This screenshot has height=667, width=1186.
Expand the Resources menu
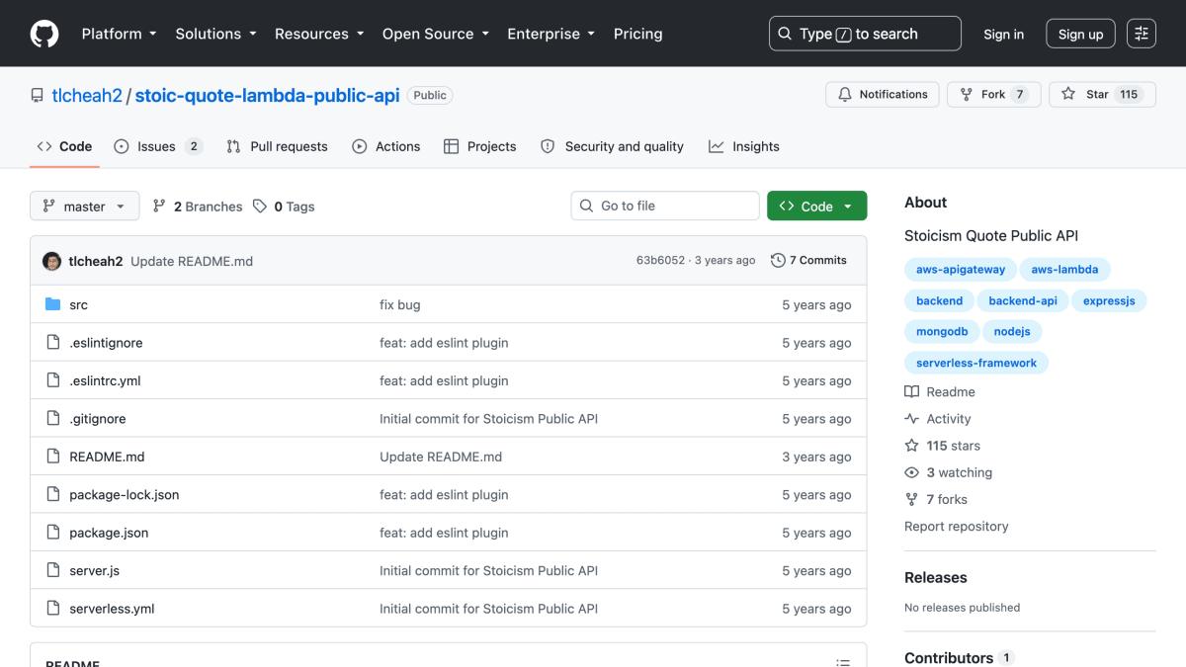(x=319, y=34)
